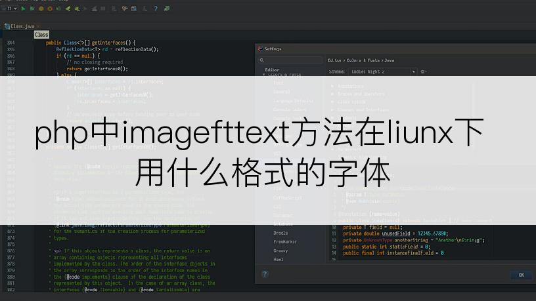
Task: Click the OK button in Settings
Action: coord(521,275)
